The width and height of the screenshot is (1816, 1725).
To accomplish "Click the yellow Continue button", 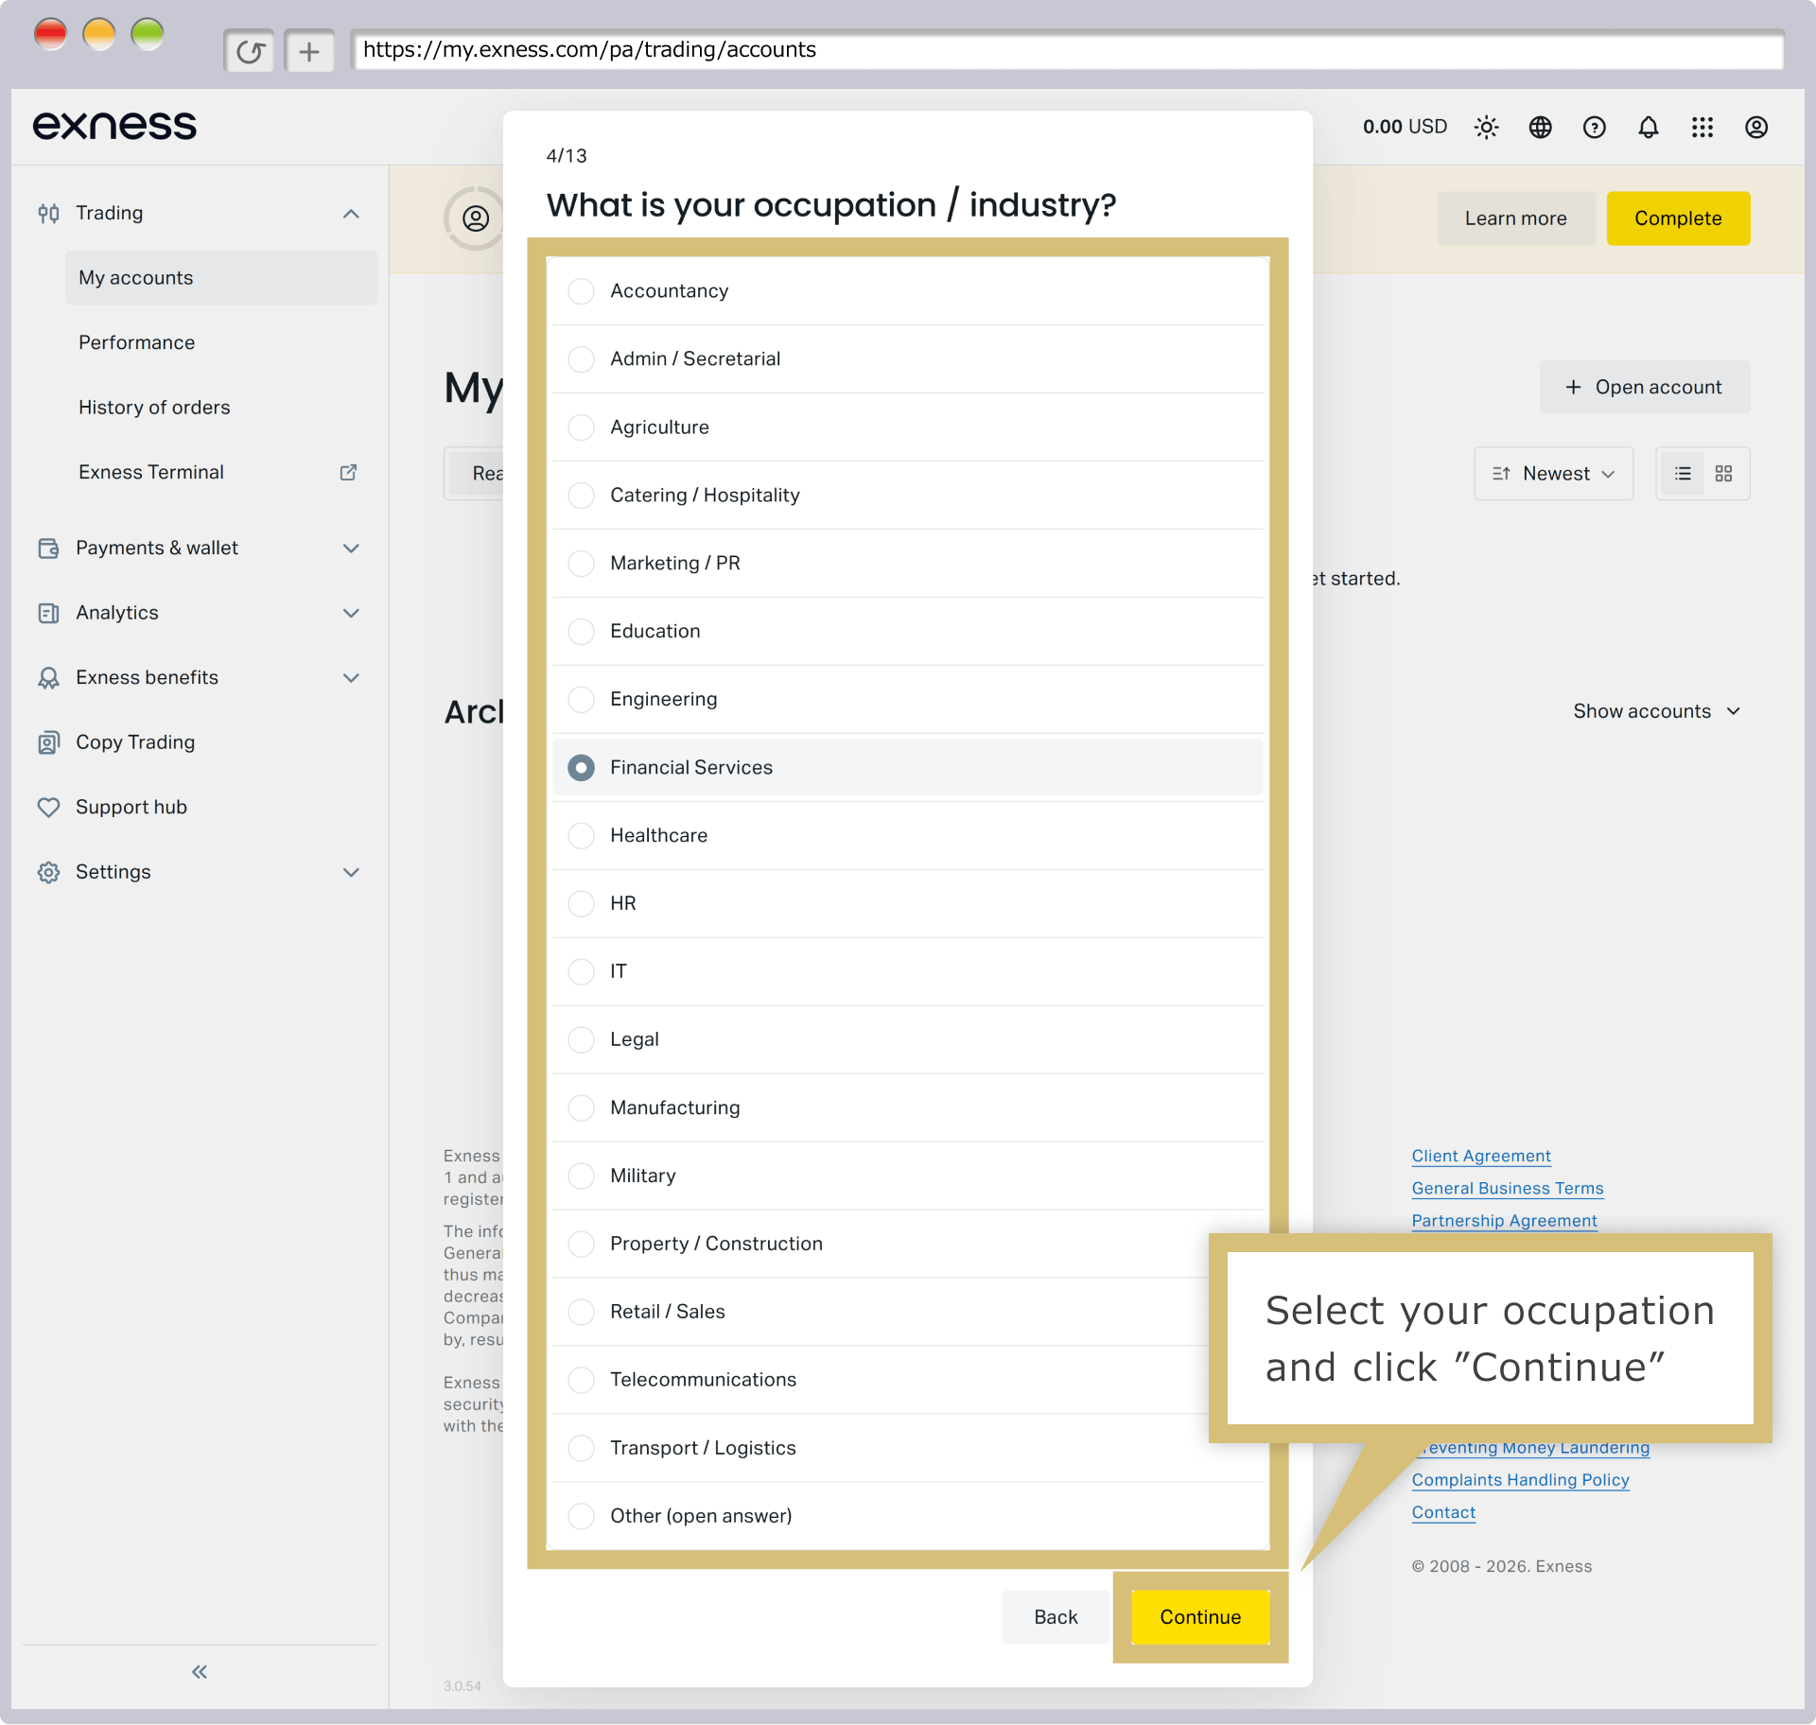I will 1200,1616.
